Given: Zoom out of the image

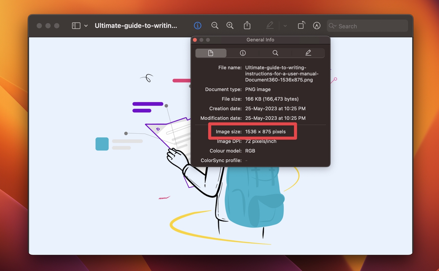Looking at the screenshot, I should pos(215,25).
